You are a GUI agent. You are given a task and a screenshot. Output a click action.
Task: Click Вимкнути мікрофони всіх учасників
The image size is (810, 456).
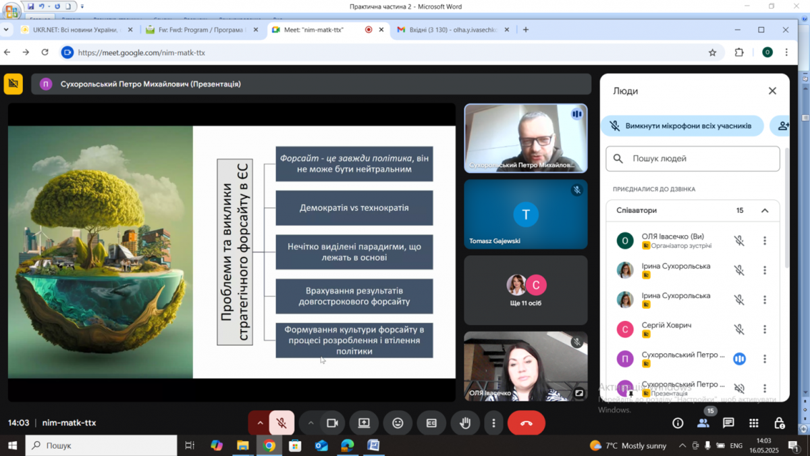(682, 126)
